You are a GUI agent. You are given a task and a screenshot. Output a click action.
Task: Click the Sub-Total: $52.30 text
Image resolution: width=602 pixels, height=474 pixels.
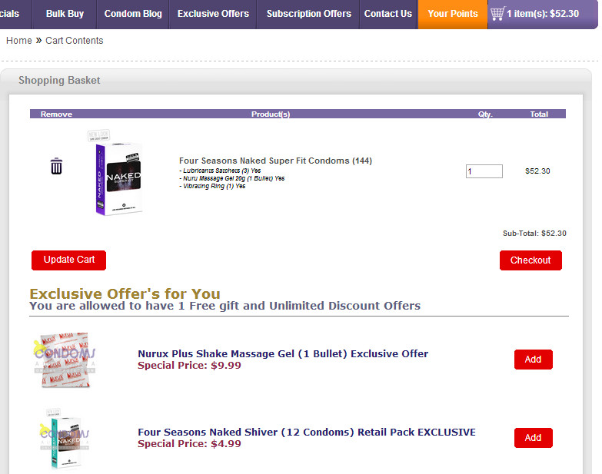(534, 234)
